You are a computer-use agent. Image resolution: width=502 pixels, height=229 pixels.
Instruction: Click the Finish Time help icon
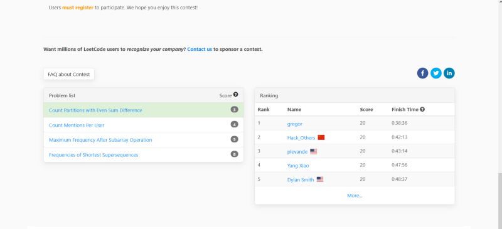click(422, 109)
